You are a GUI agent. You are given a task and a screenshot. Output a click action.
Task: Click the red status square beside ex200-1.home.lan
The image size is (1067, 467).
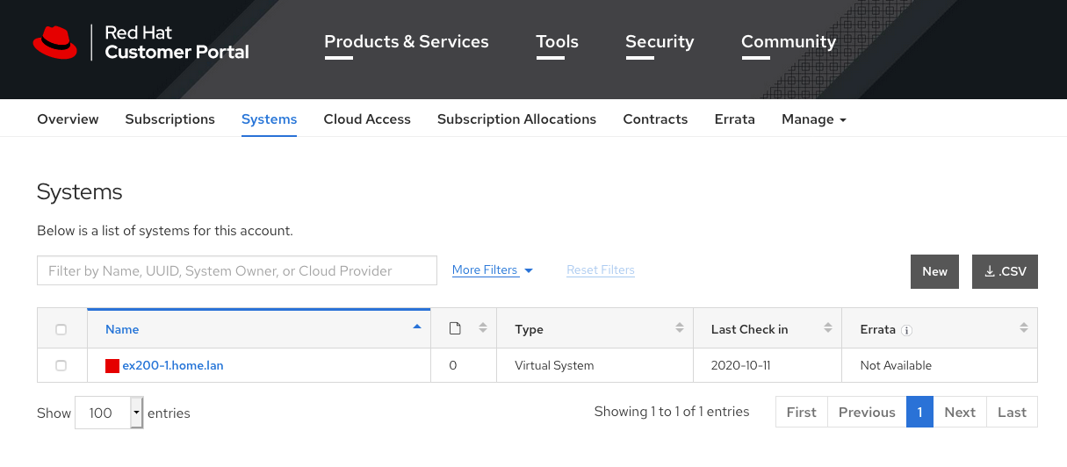click(x=112, y=366)
